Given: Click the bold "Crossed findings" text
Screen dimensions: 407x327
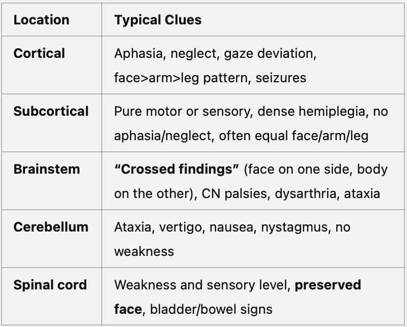Looking at the screenshot, I should click(x=177, y=170).
